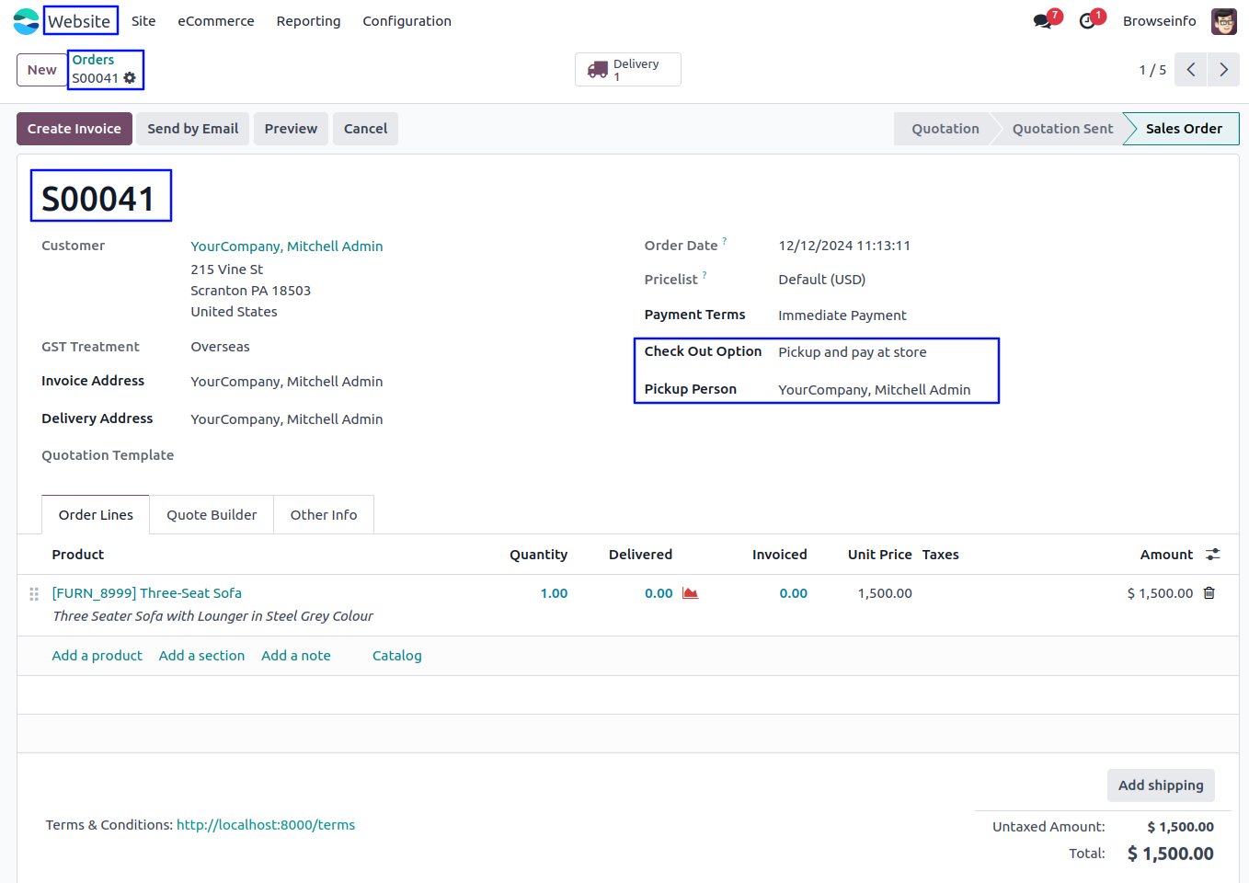The height and width of the screenshot is (883, 1249).
Task: Open the eCommerce menu
Action: click(x=215, y=21)
